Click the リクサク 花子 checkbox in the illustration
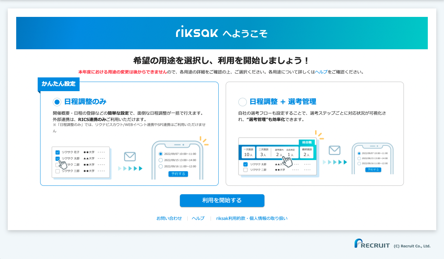The height and width of the screenshot is (259, 444). point(58,152)
